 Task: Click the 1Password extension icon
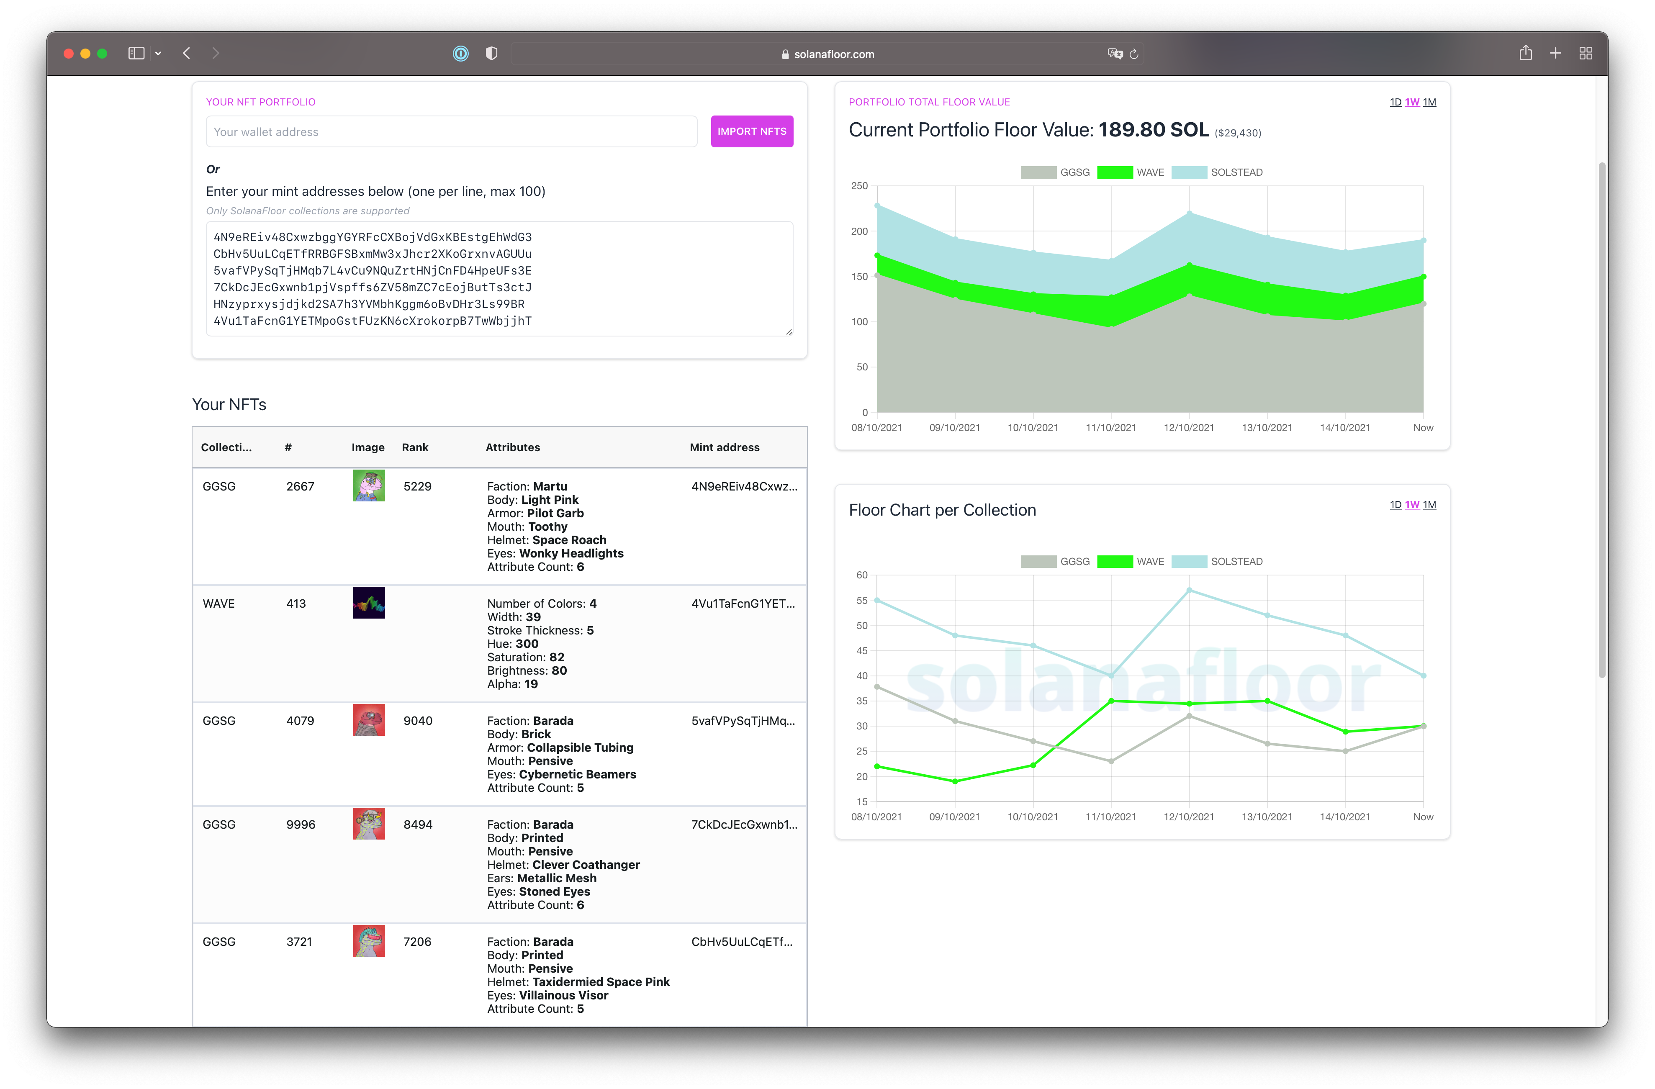pos(460,54)
